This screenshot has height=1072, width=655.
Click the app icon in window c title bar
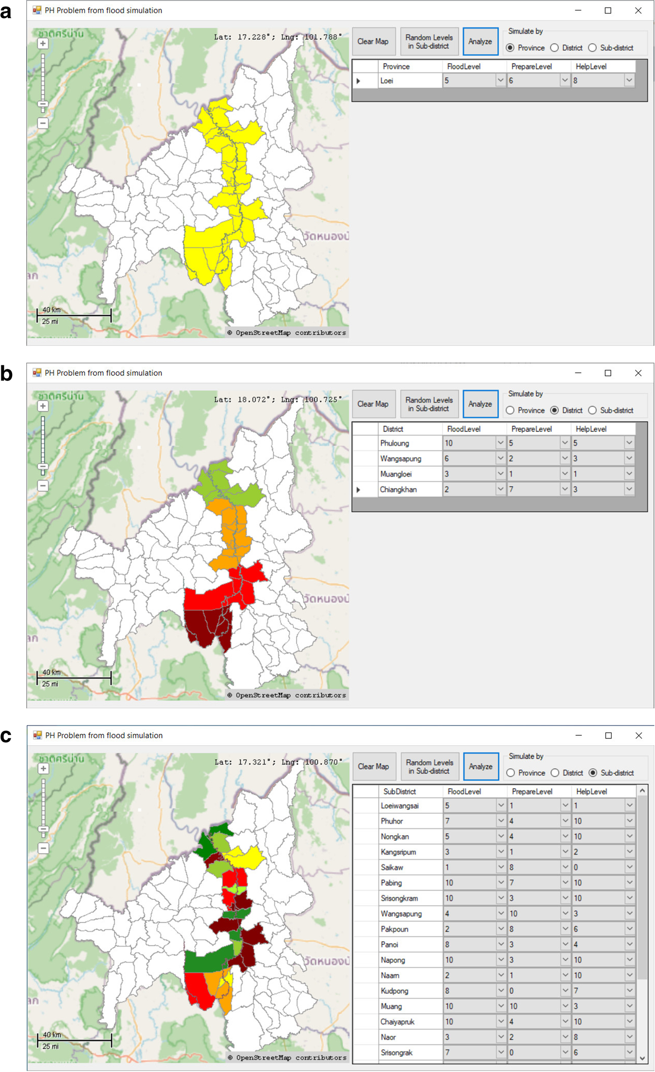click(38, 735)
